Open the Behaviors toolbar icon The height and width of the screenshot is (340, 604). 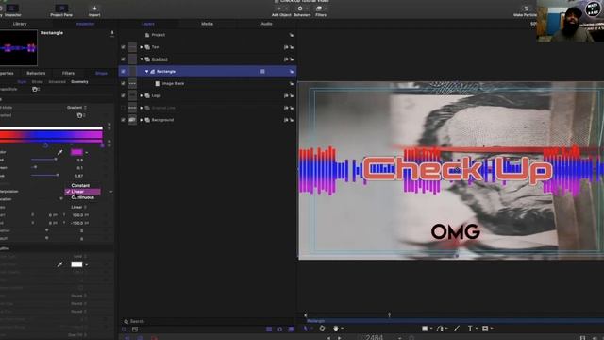click(x=302, y=10)
